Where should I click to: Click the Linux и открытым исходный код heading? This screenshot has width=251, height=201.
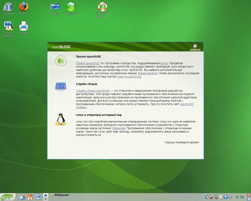98,115
